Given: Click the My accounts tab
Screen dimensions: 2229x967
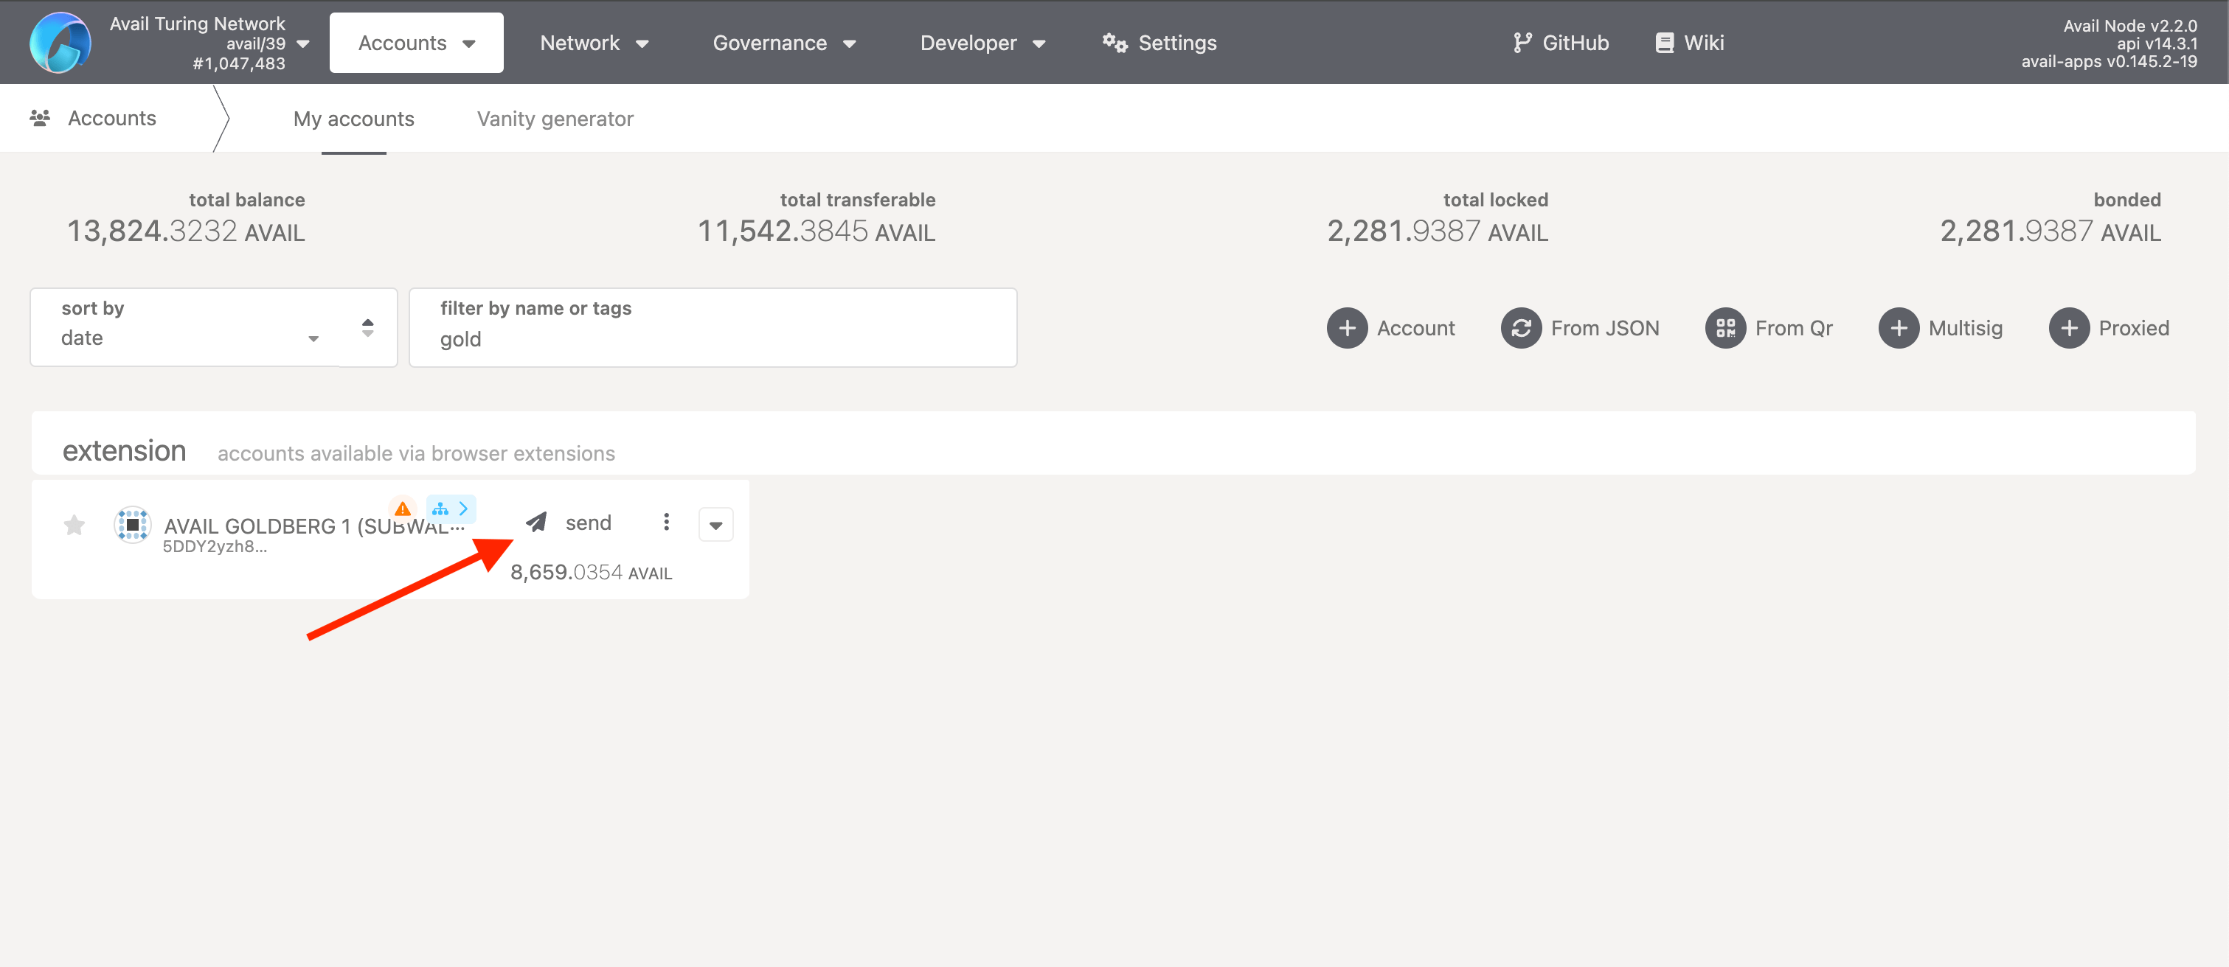Looking at the screenshot, I should (354, 118).
